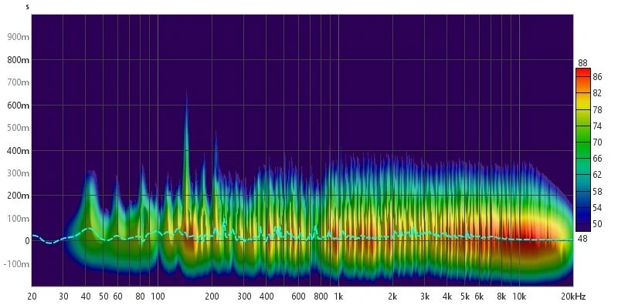
Task: Click the 5k frequency label
Action: point(465,296)
